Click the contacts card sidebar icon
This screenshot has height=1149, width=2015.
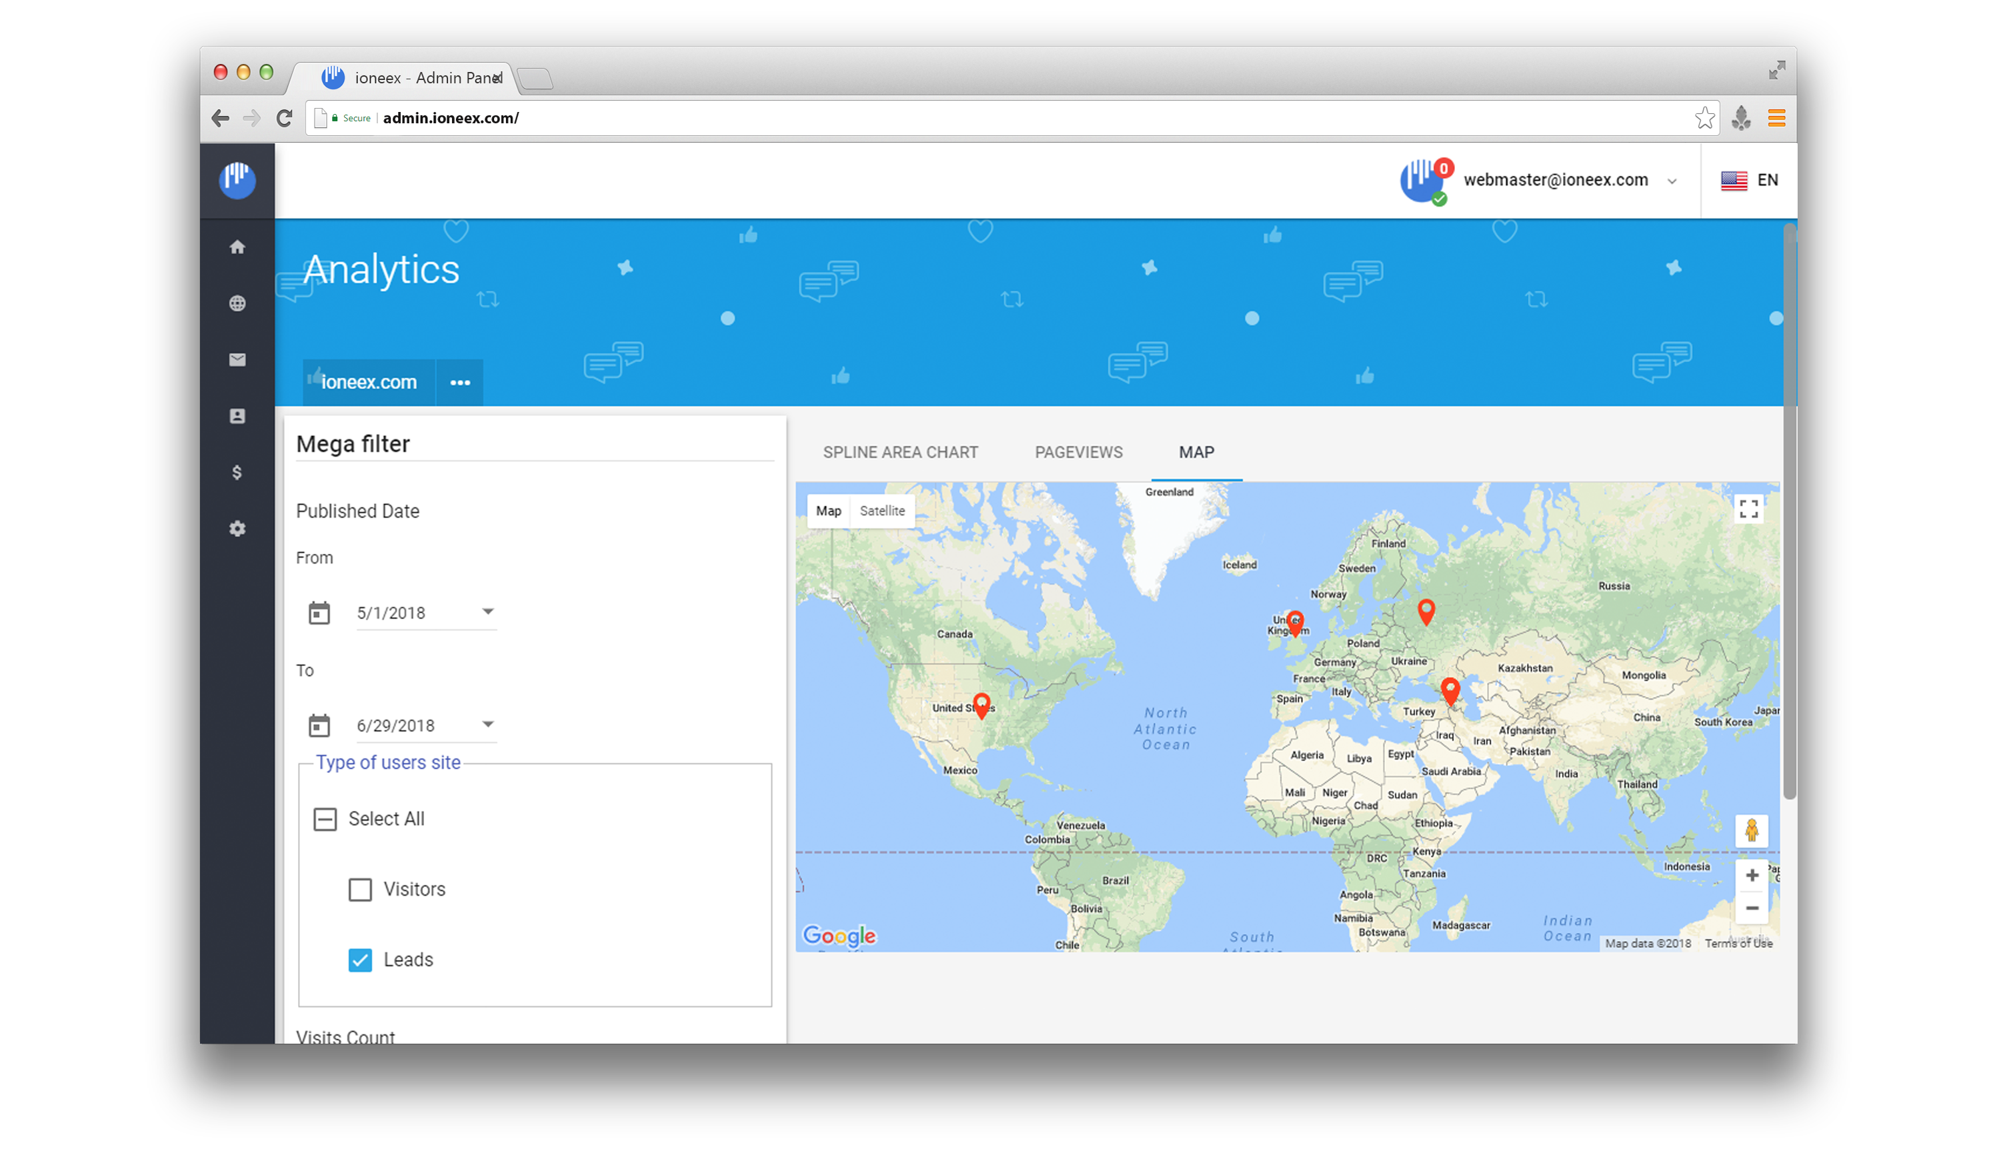pos(237,416)
